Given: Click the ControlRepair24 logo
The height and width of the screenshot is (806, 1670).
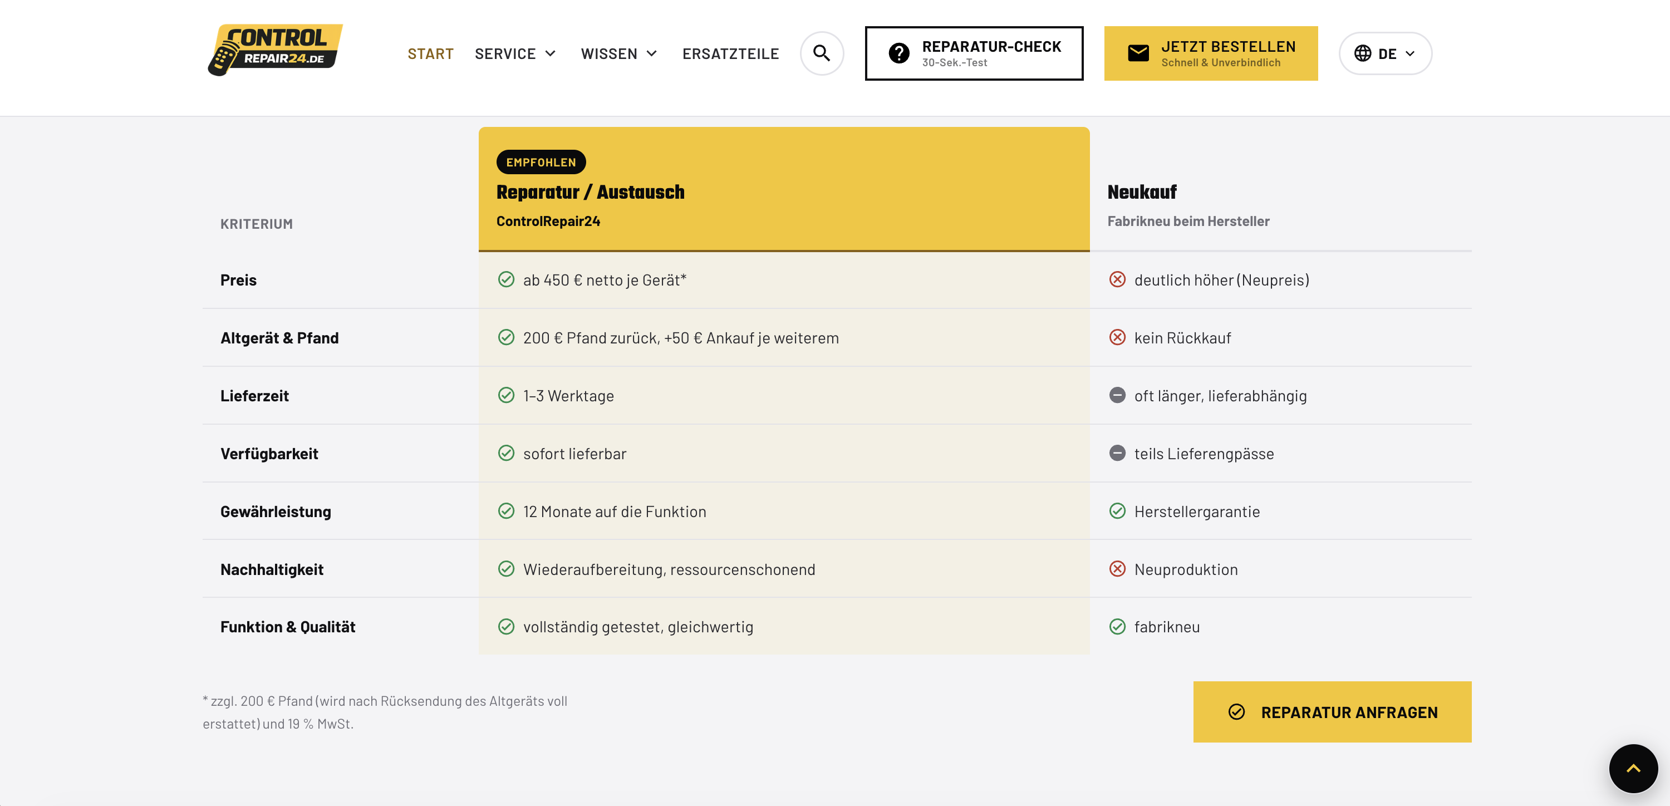Looking at the screenshot, I should tap(275, 51).
